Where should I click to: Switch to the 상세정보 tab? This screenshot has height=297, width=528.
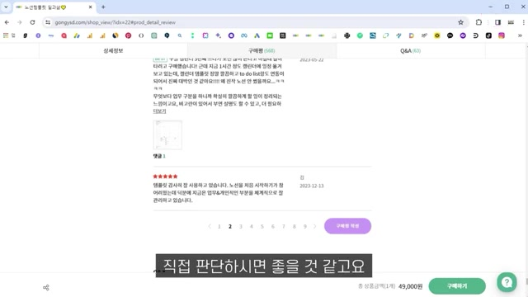[x=113, y=50]
